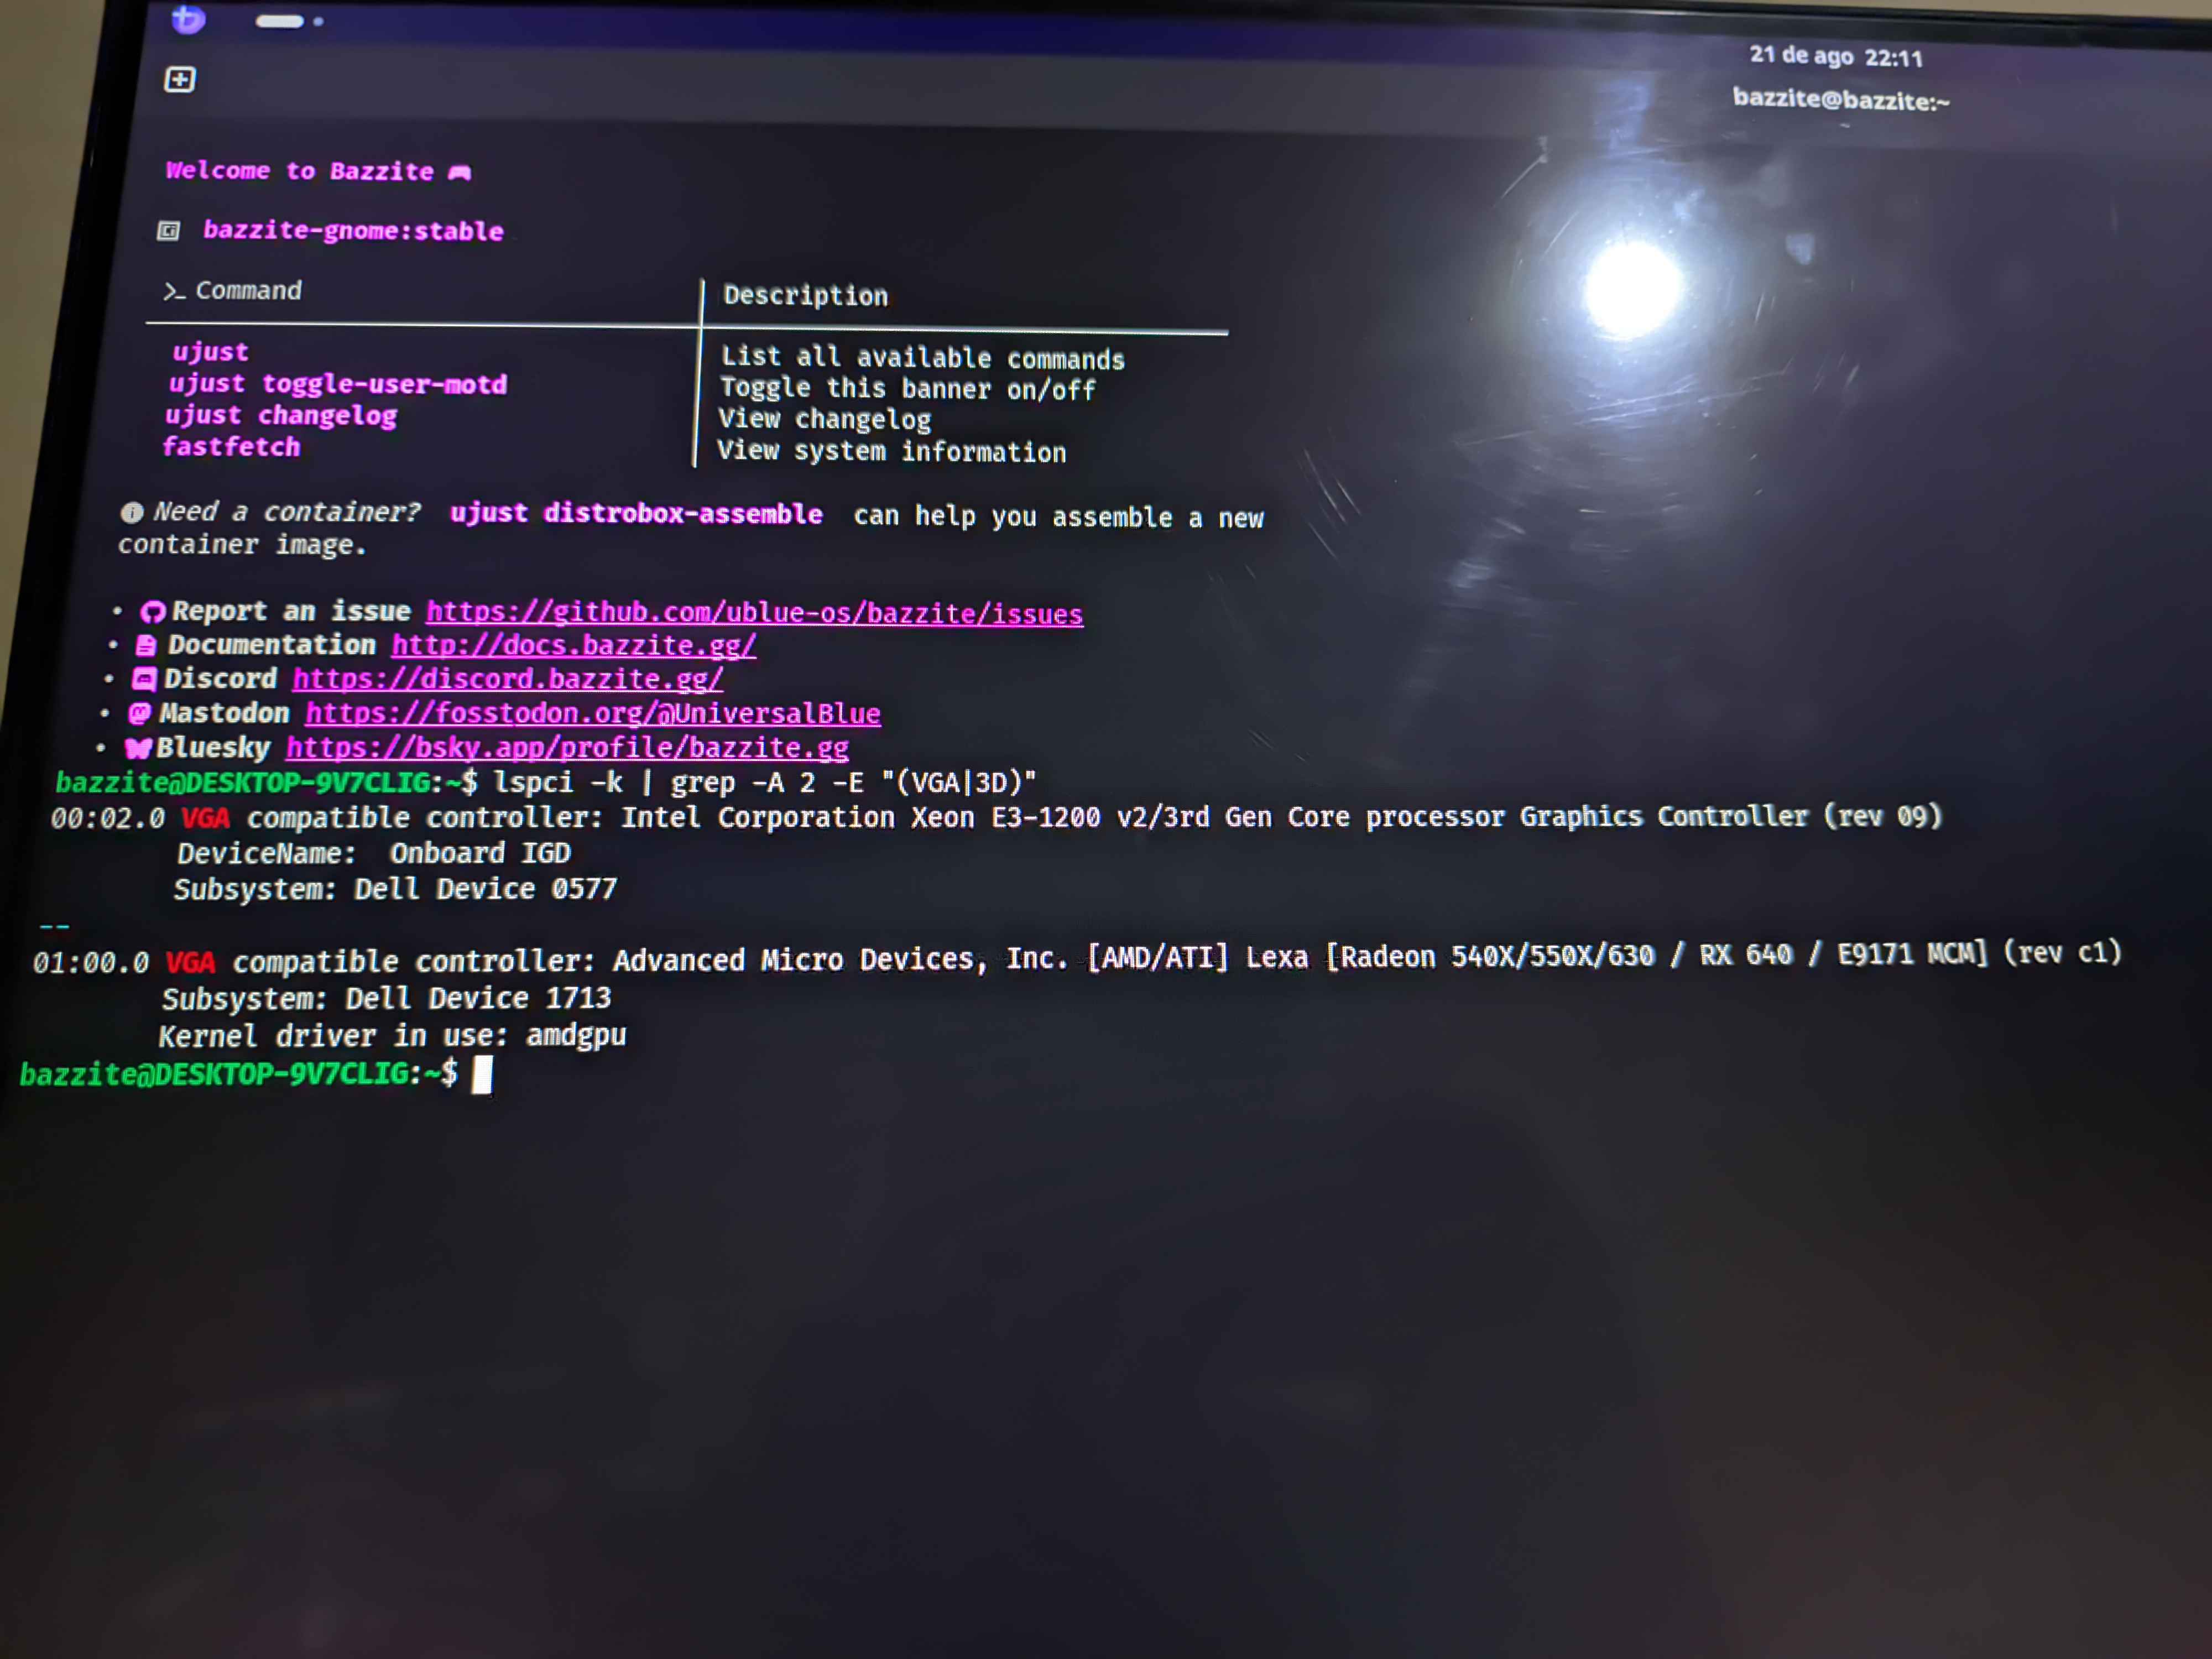
Task: Click the Description column header
Action: (x=805, y=295)
